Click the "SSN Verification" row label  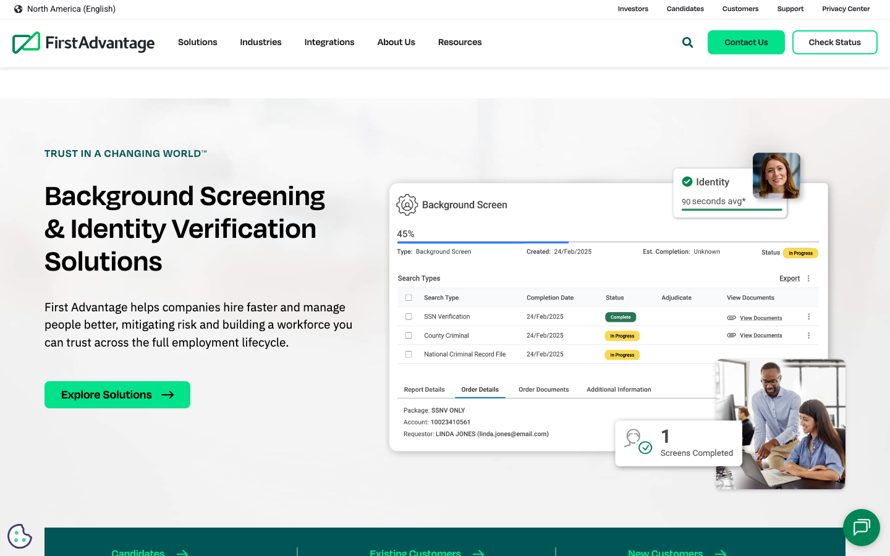pyautogui.click(x=447, y=317)
